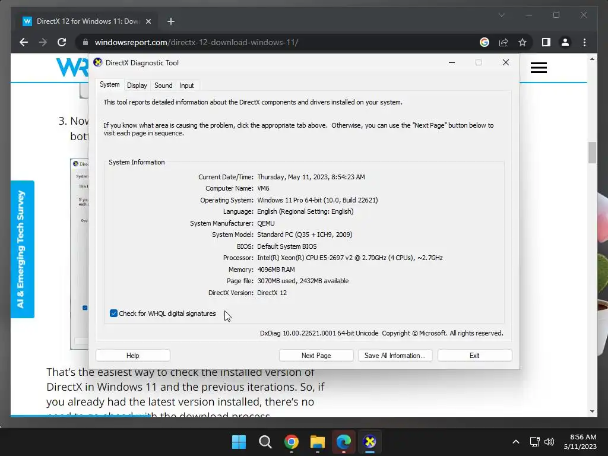Click Operating System Windows 11 Pro text
This screenshot has width=608, height=456.
tap(317, 200)
